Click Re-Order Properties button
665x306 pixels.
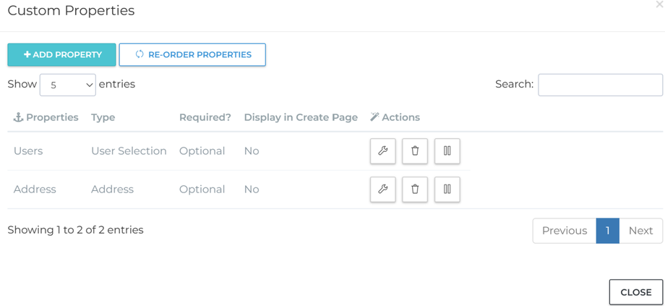coord(192,54)
